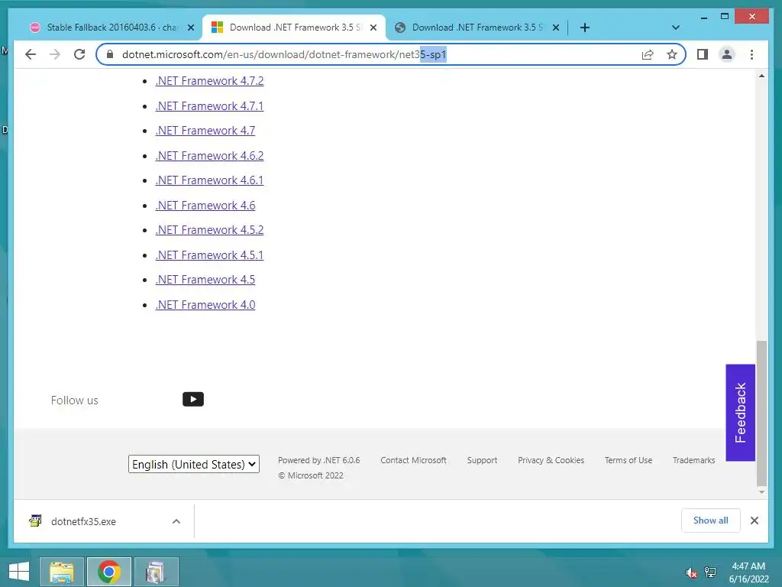Select the active Microsoft Download .NET tab
Image resolution: width=782 pixels, height=587 pixels.
(294, 28)
